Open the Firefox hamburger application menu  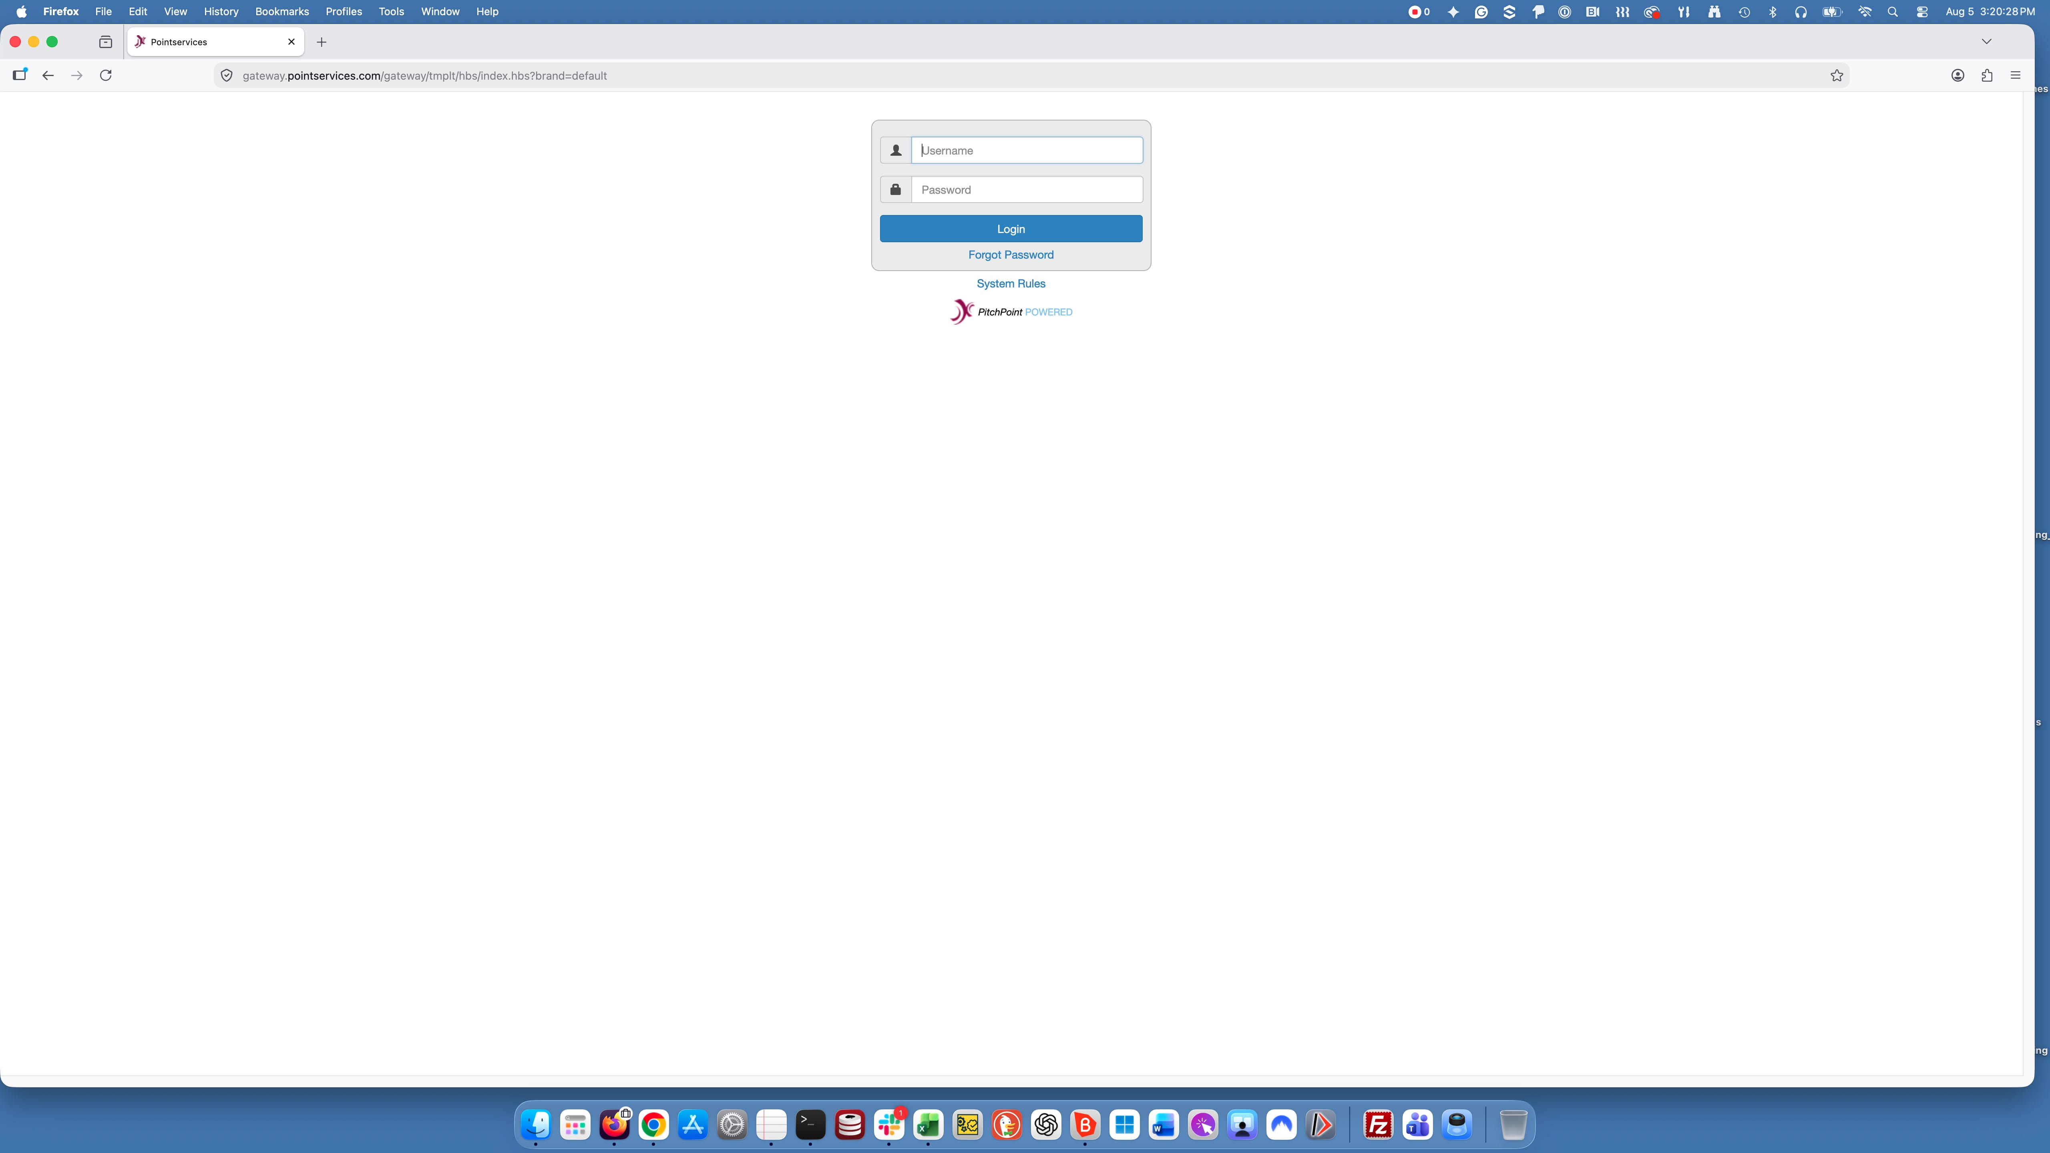click(x=2016, y=76)
